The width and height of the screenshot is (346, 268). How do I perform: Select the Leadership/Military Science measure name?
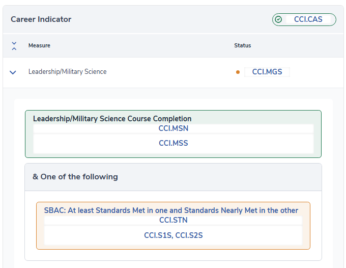click(67, 71)
